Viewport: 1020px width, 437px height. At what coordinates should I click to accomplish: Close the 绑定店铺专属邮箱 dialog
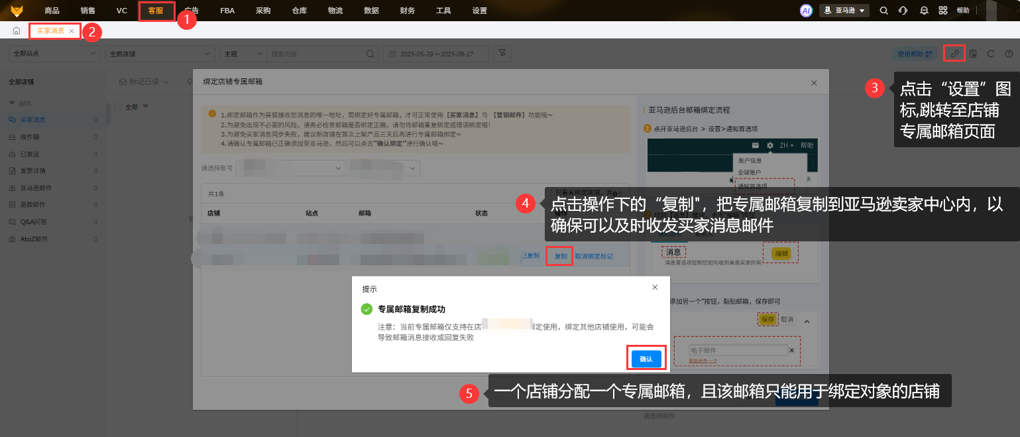814,83
